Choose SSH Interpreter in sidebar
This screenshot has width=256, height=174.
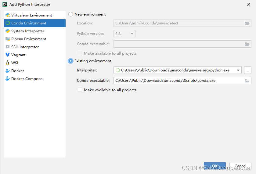[35, 47]
